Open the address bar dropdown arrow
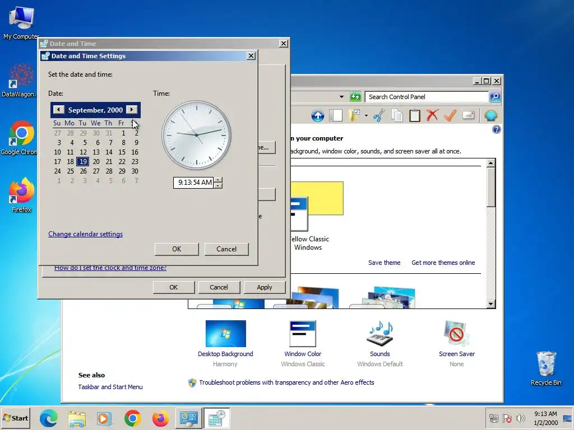 coord(341,97)
